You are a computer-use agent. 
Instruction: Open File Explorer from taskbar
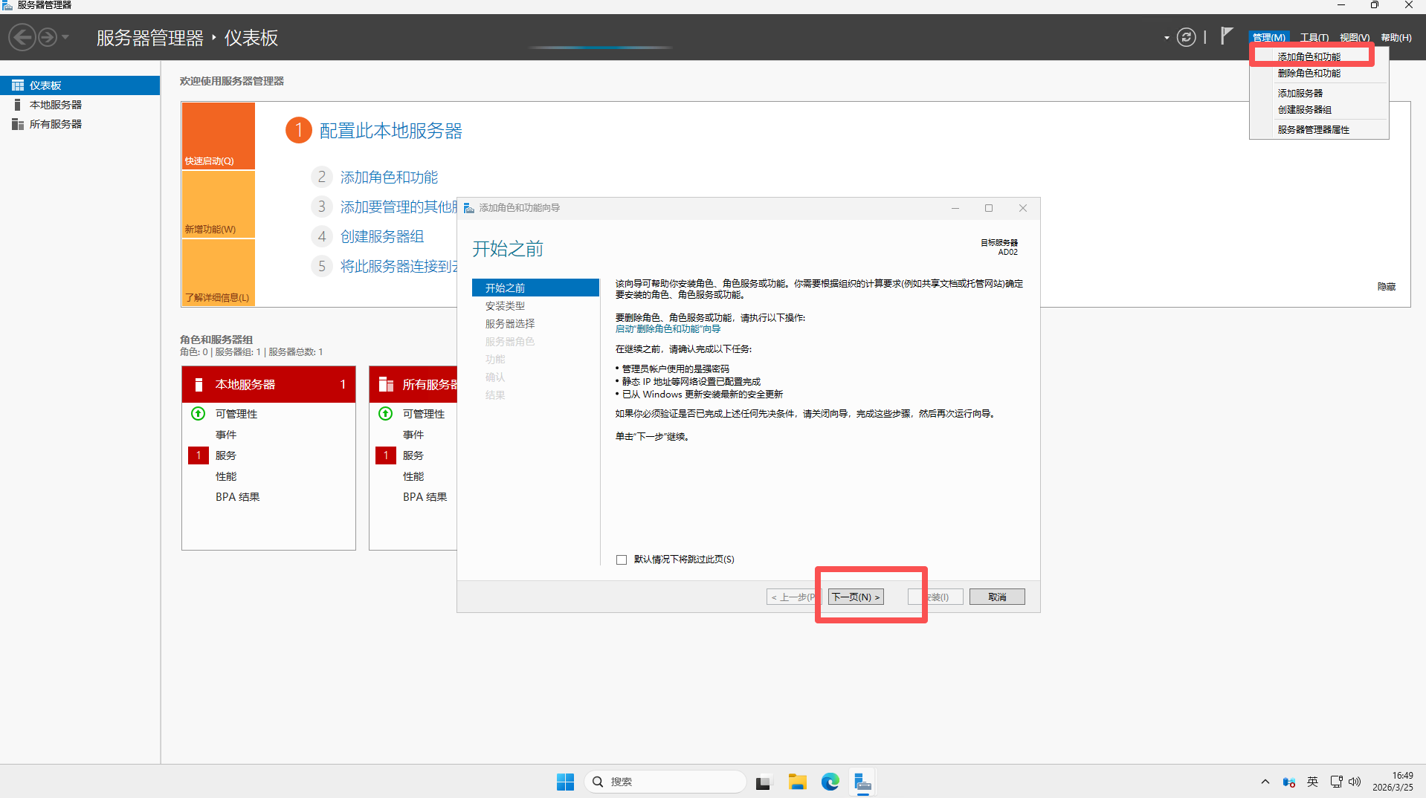point(797,782)
